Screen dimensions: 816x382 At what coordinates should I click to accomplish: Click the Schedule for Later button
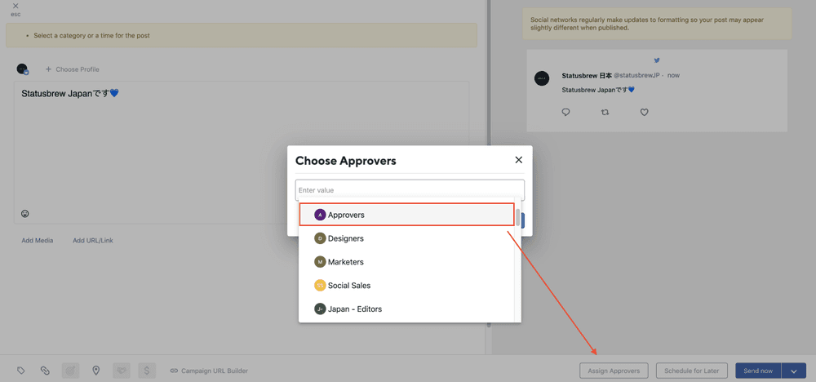691,371
